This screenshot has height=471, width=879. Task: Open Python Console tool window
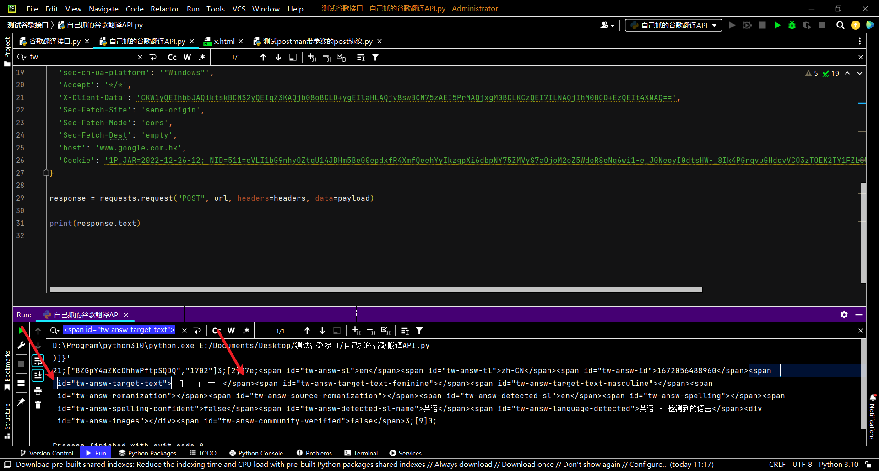coord(256,453)
